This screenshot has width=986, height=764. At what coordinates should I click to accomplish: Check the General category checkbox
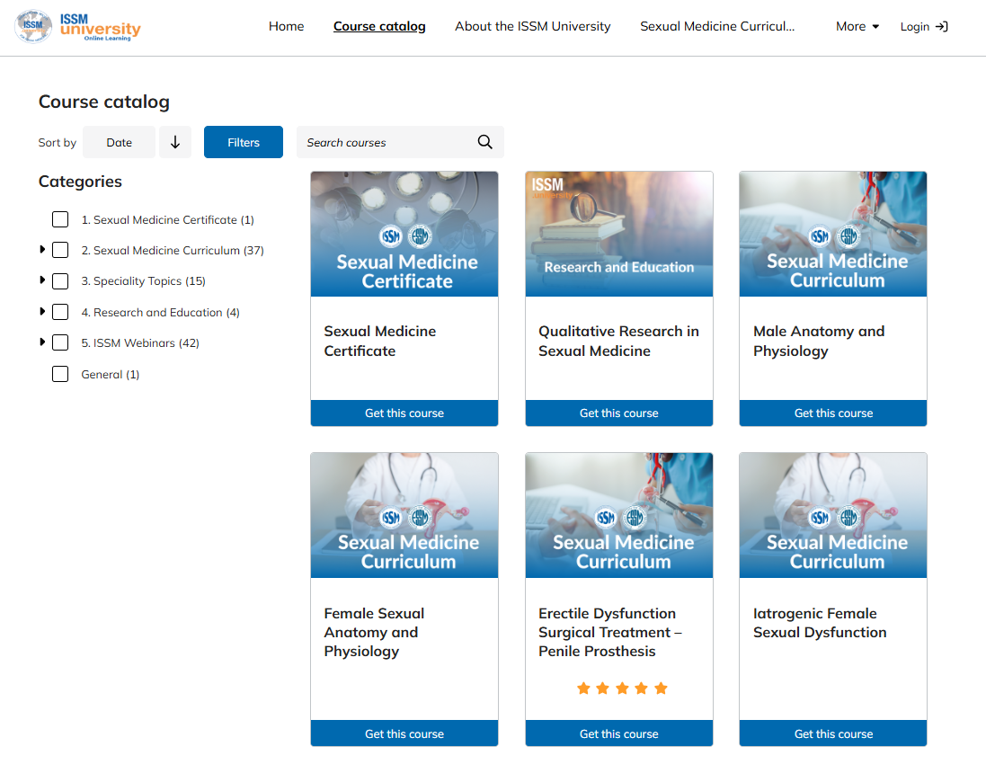[60, 374]
